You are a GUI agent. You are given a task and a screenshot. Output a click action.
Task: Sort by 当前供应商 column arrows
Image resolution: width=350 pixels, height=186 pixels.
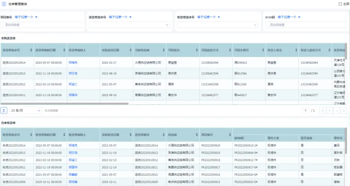pyautogui.click(x=164, y=50)
